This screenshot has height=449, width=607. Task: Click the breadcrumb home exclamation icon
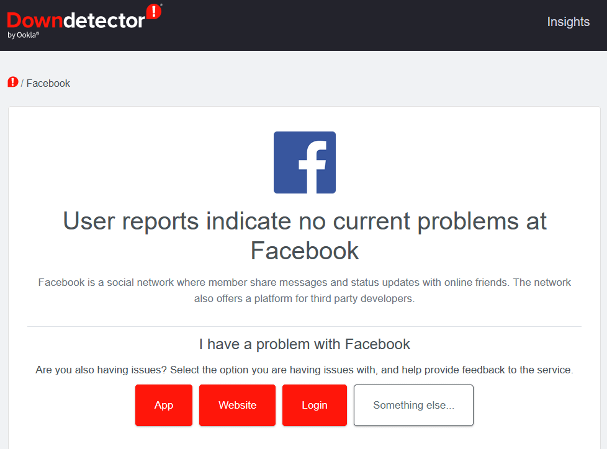(13, 82)
